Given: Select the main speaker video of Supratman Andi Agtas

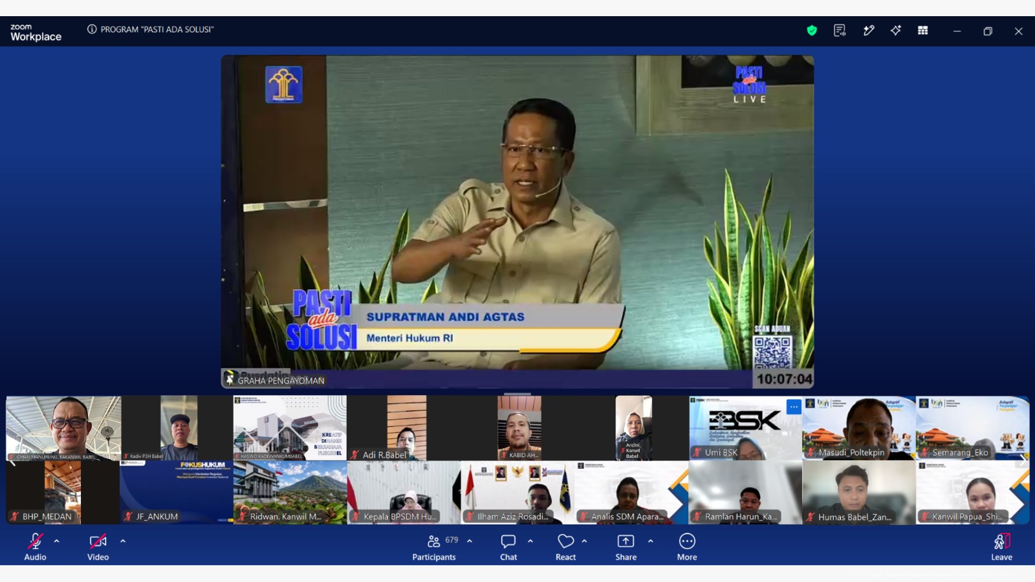Looking at the screenshot, I should point(517,222).
